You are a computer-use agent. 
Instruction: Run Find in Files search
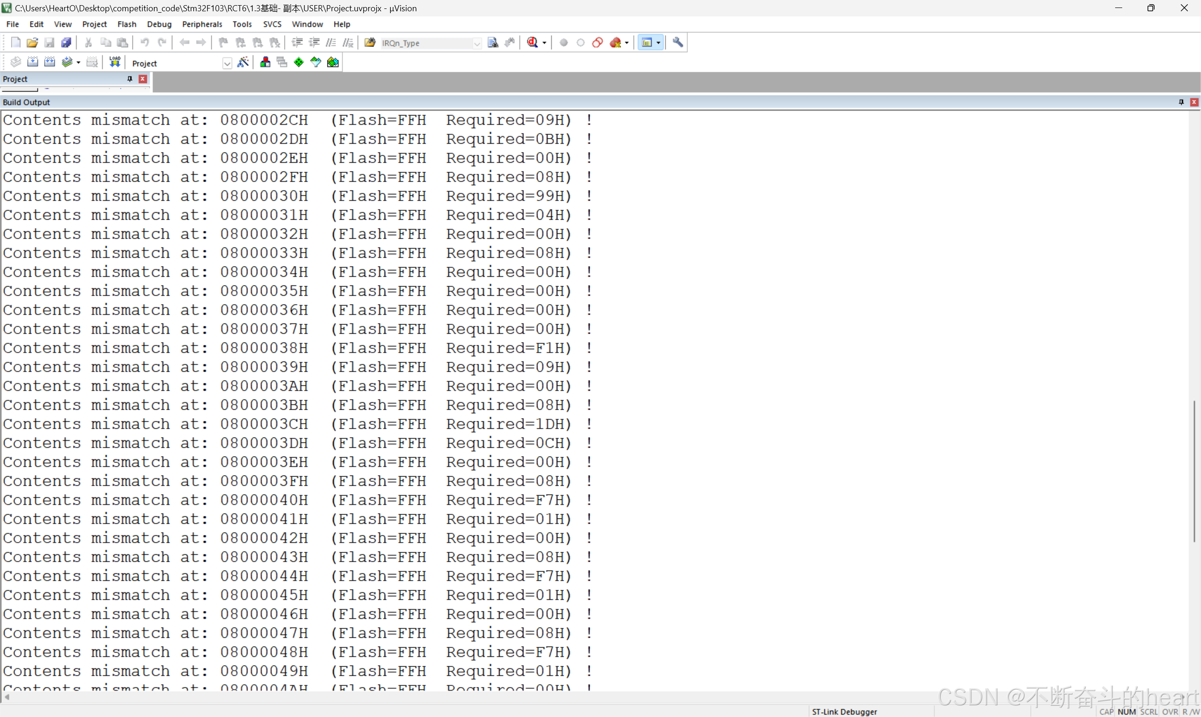point(494,43)
